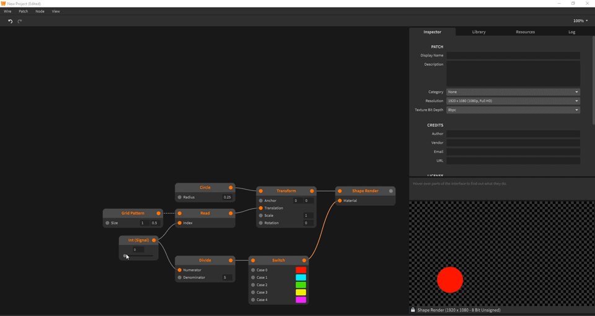Click the Circle Radius input port
Image resolution: width=595 pixels, height=316 pixels.
pos(180,197)
